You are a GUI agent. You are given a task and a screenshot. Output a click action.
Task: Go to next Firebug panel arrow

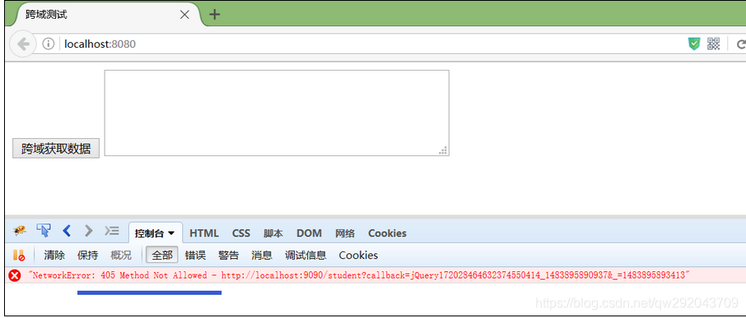tap(88, 231)
